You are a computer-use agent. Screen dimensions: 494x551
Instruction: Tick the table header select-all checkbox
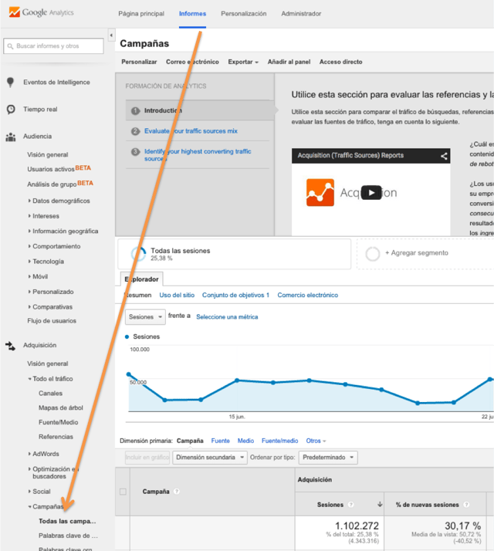coord(123,492)
